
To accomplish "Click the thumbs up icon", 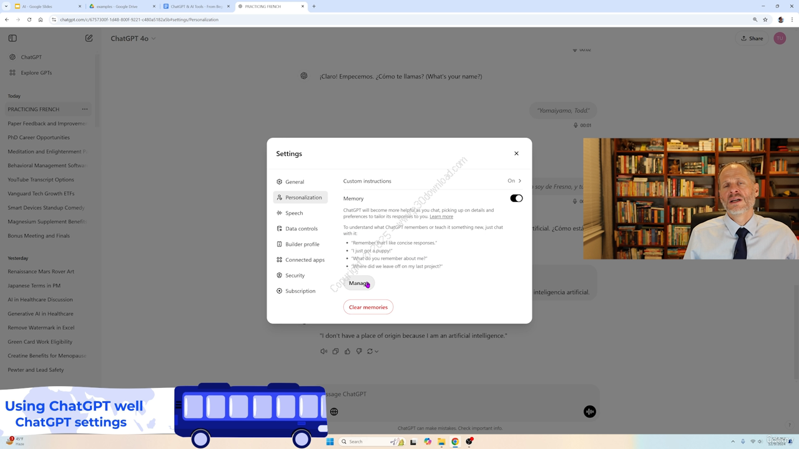I will click(x=347, y=351).
